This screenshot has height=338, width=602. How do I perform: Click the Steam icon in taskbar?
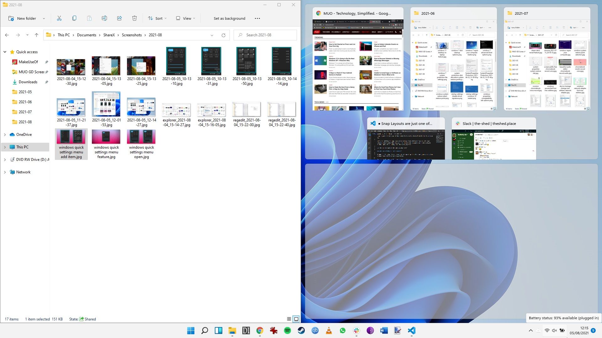(301, 330)
